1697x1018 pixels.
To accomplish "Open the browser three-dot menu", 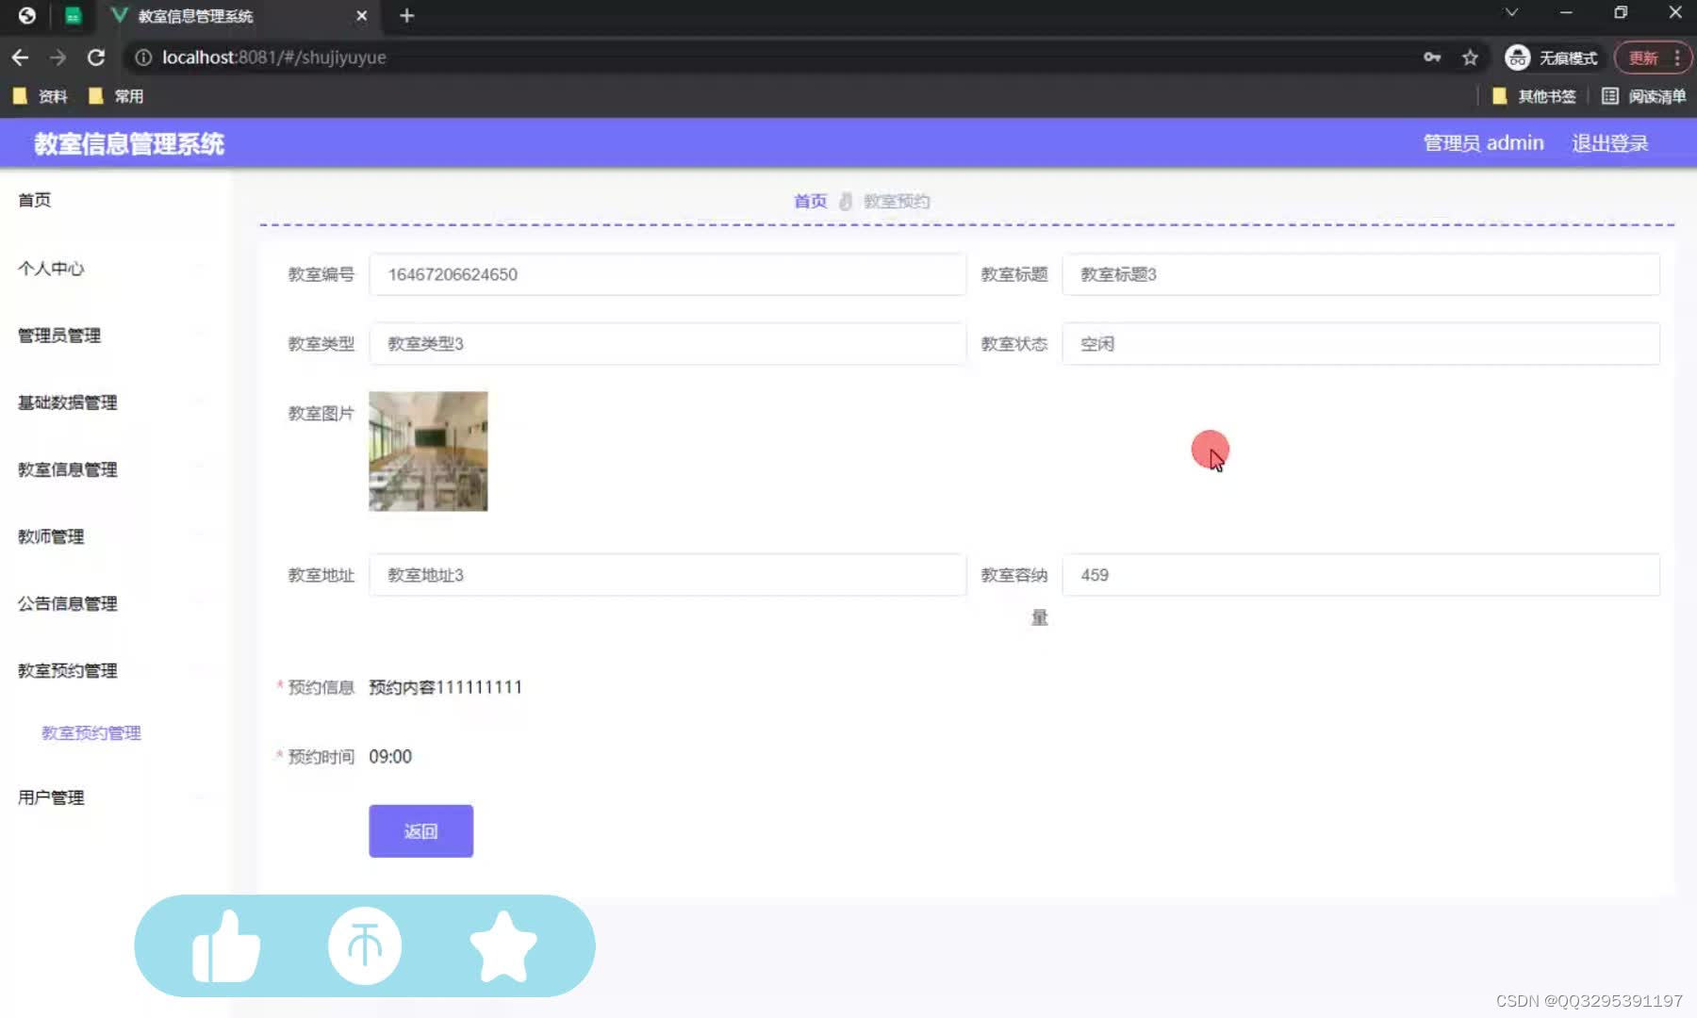I will point(1678,57).
